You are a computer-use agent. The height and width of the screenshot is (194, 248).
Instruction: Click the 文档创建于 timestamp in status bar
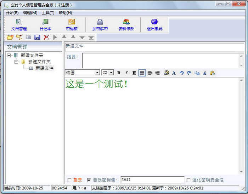pos(148,188)
